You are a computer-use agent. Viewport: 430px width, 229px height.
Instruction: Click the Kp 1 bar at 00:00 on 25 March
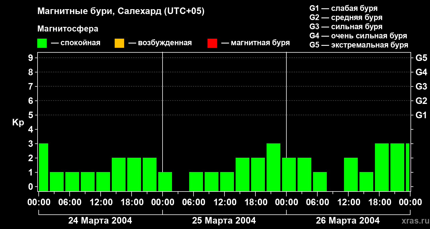[165, 181]
